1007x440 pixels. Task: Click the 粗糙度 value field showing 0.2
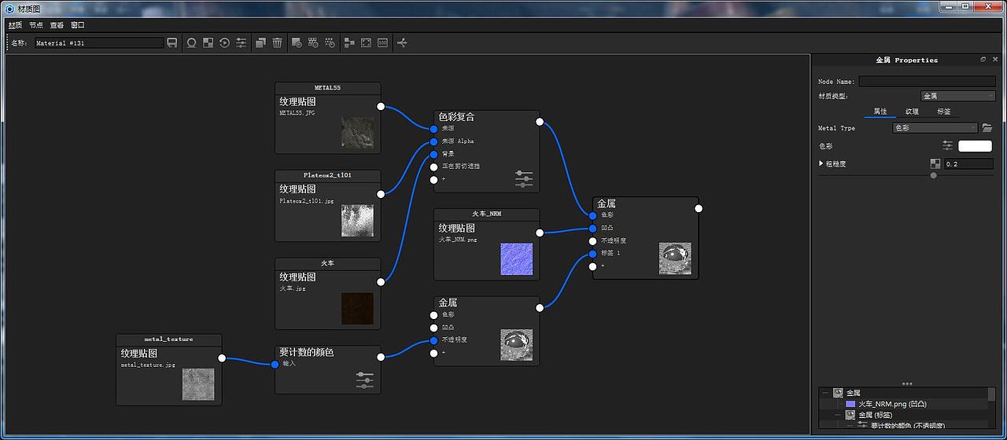(x=969, y=164)
